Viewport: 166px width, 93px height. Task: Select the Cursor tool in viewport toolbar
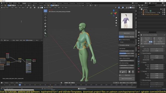click(45, 14)
